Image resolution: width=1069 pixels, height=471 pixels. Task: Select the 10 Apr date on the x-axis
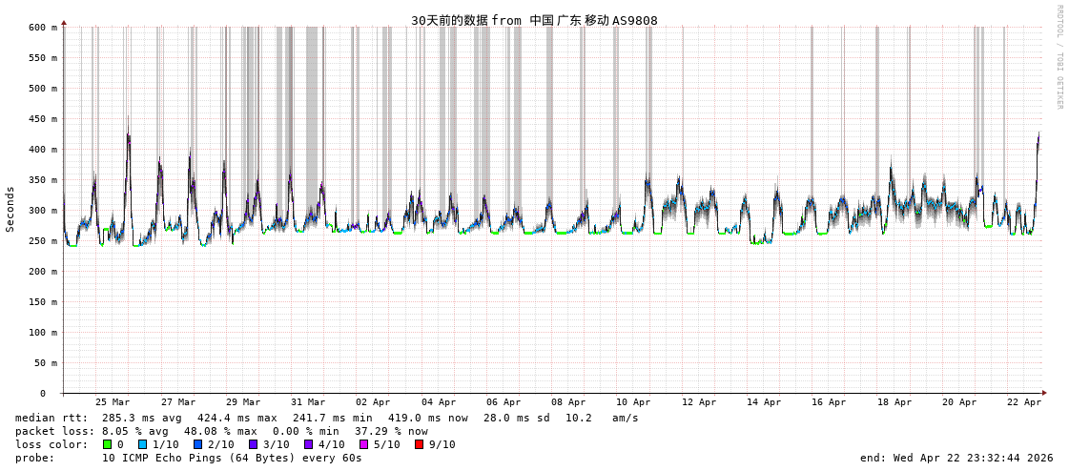(x=633, y=402)
